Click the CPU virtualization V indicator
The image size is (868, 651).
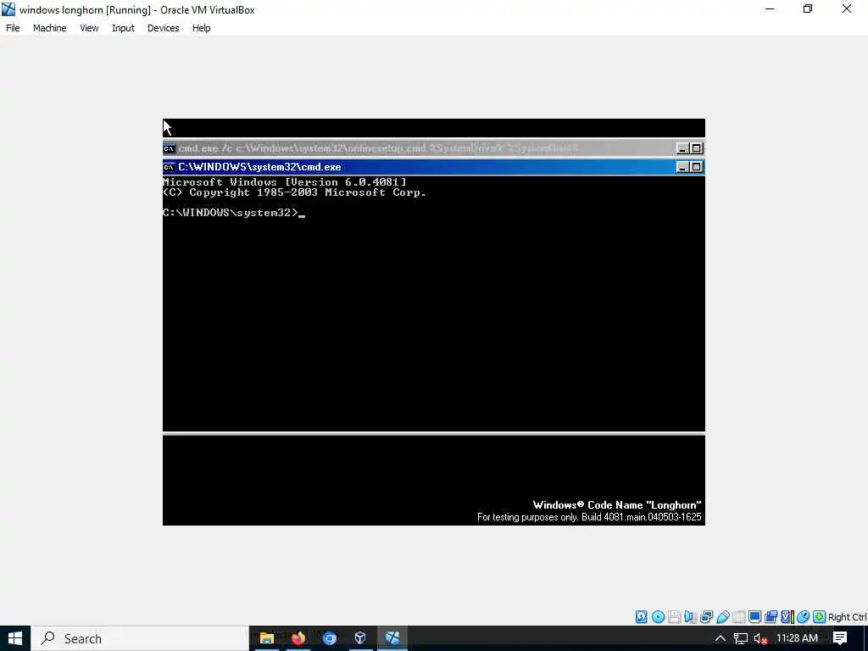point(787,617)
